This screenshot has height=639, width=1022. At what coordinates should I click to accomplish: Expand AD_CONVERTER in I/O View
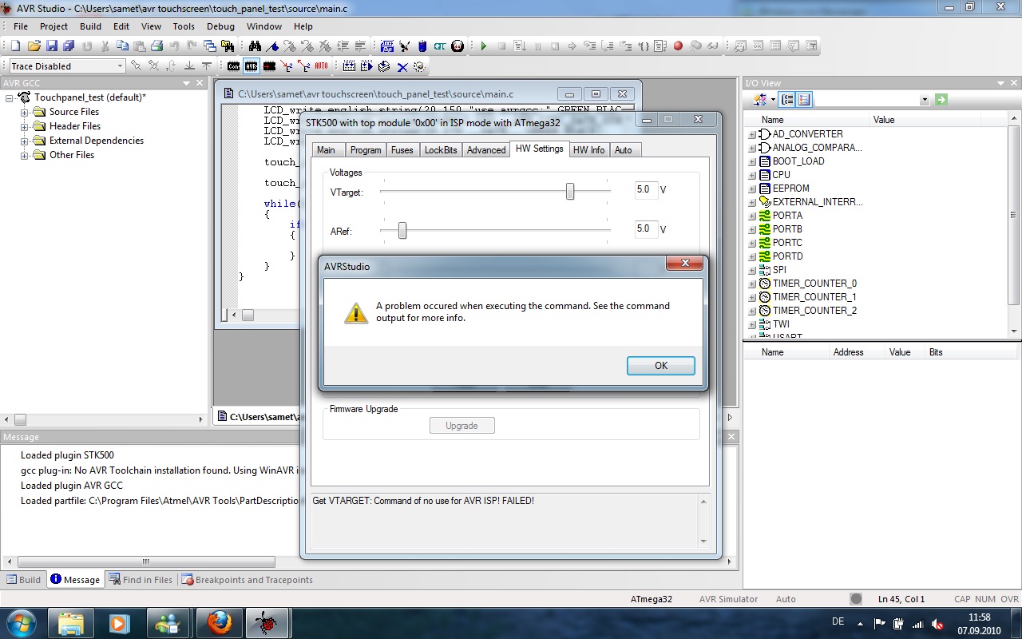(x=751, y=134)
